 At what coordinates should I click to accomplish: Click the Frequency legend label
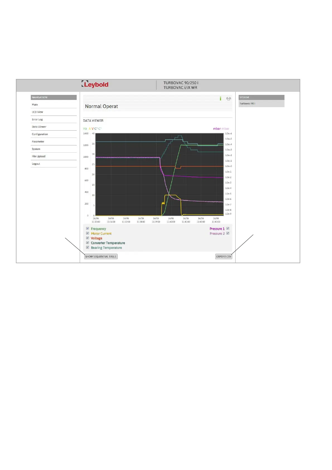point(98,229)
